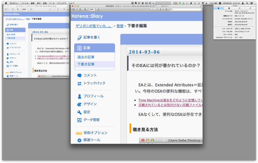Click the camera icon in menu bar
258x163 pixels.
click(132, 3)
